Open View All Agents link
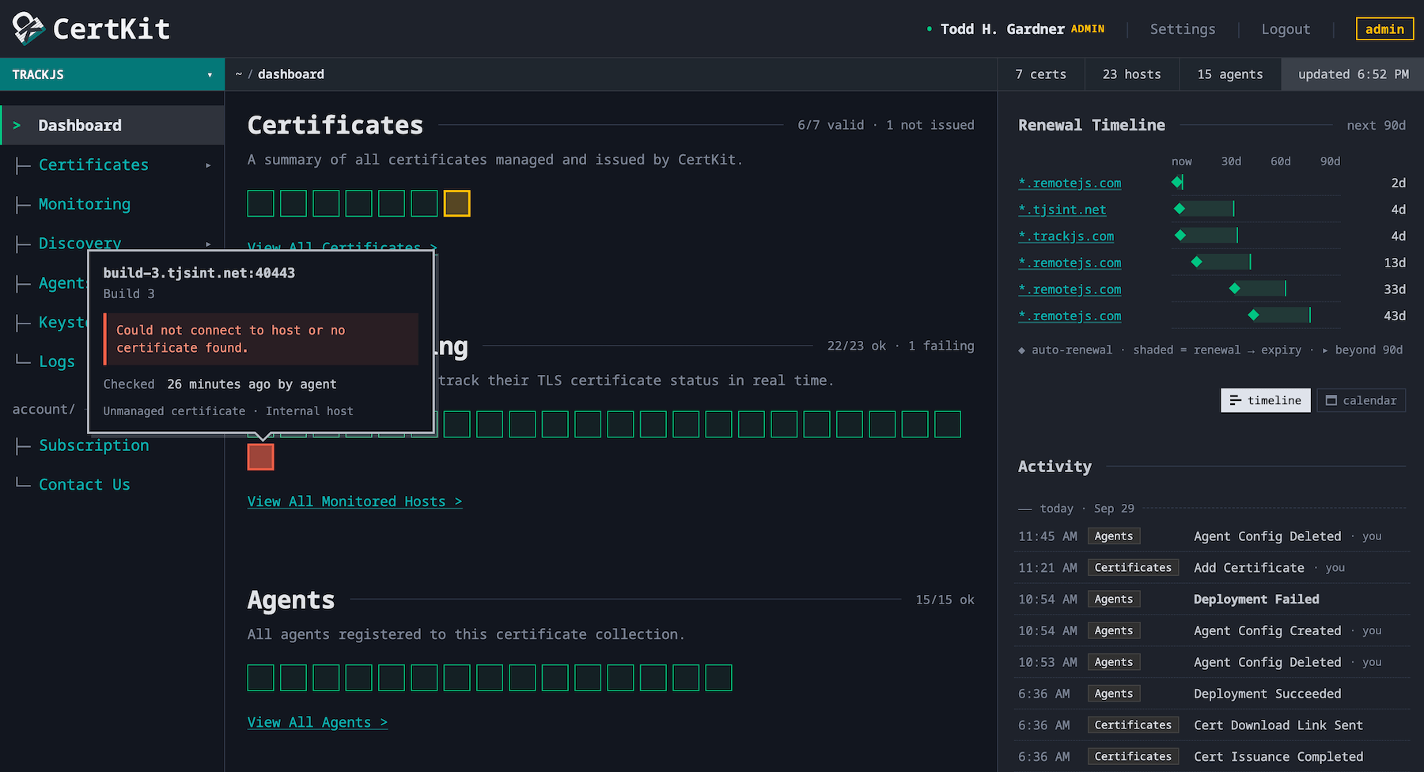1424x772 pixels. [x=317, y=722]
